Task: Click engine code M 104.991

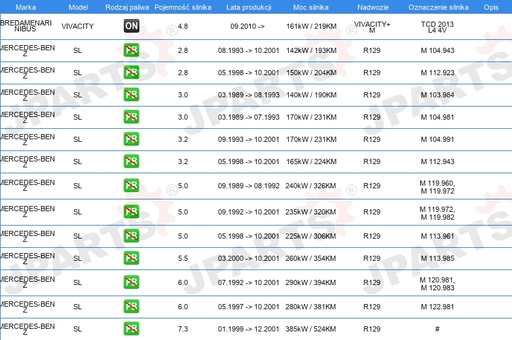Action: [437, 139]
